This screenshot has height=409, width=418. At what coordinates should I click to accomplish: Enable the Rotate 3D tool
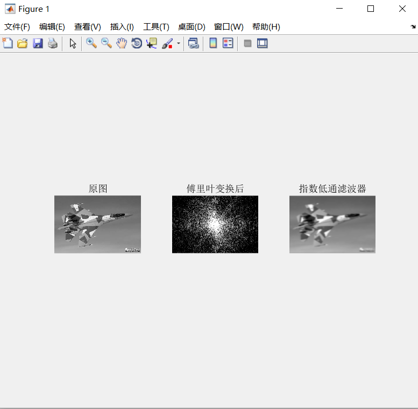tap(137, 43)
